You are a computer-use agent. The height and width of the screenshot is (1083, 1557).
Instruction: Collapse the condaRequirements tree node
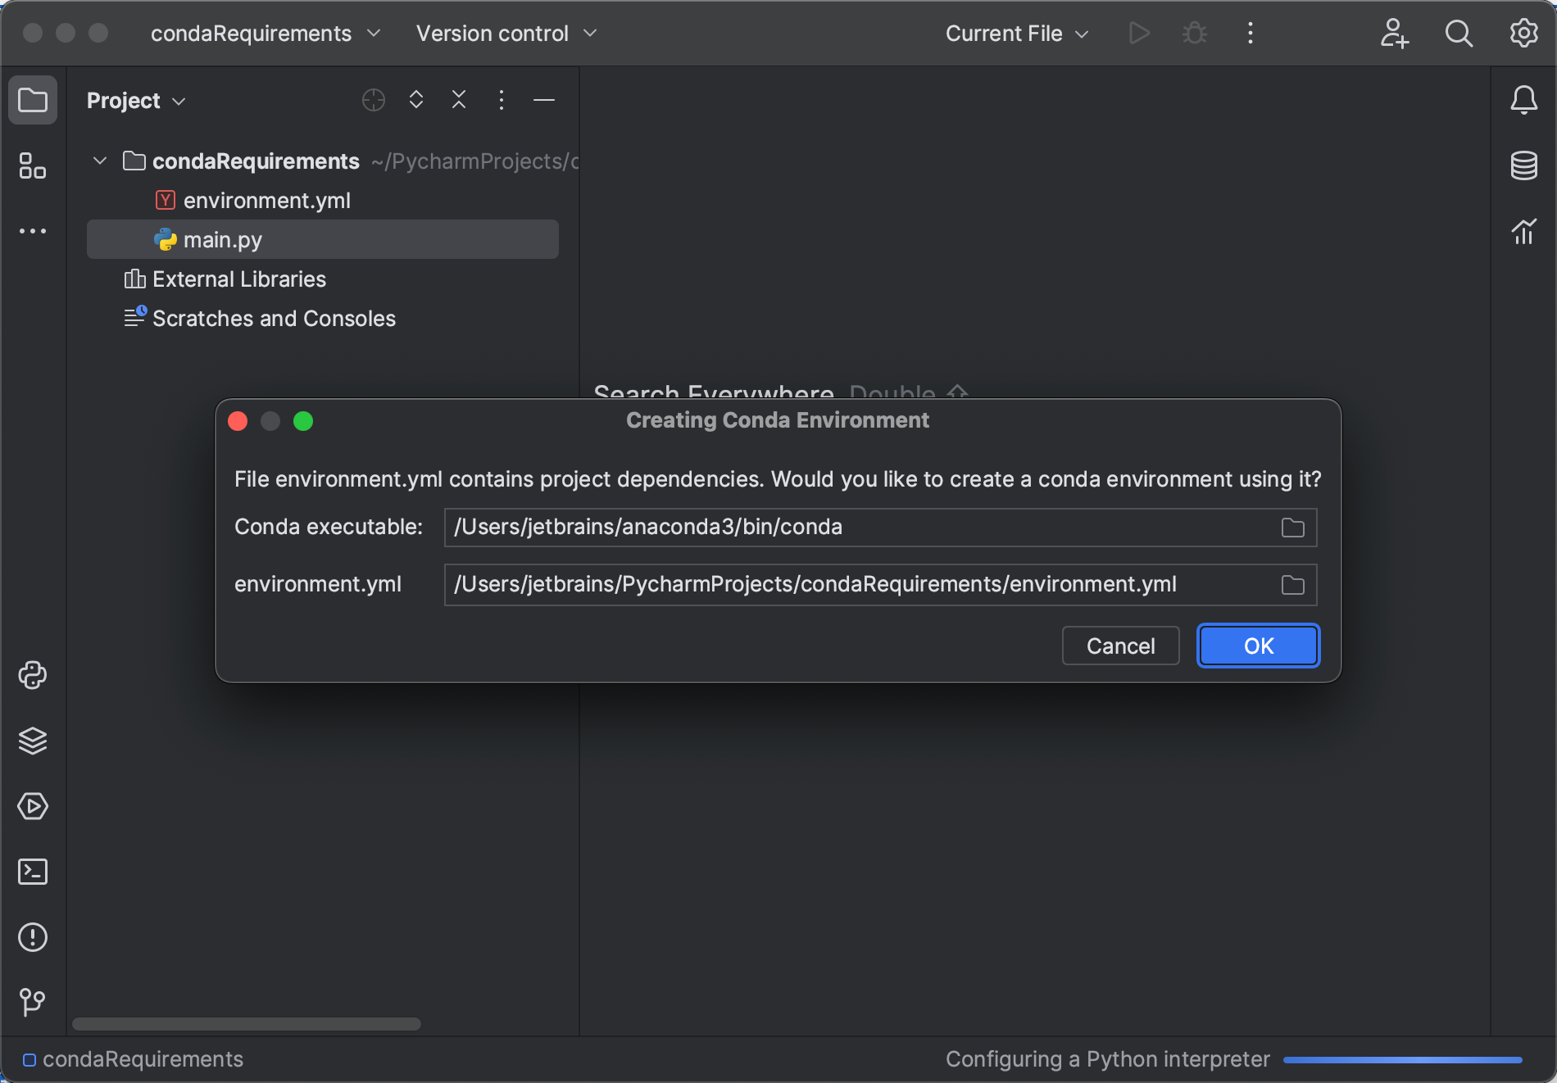99,161
